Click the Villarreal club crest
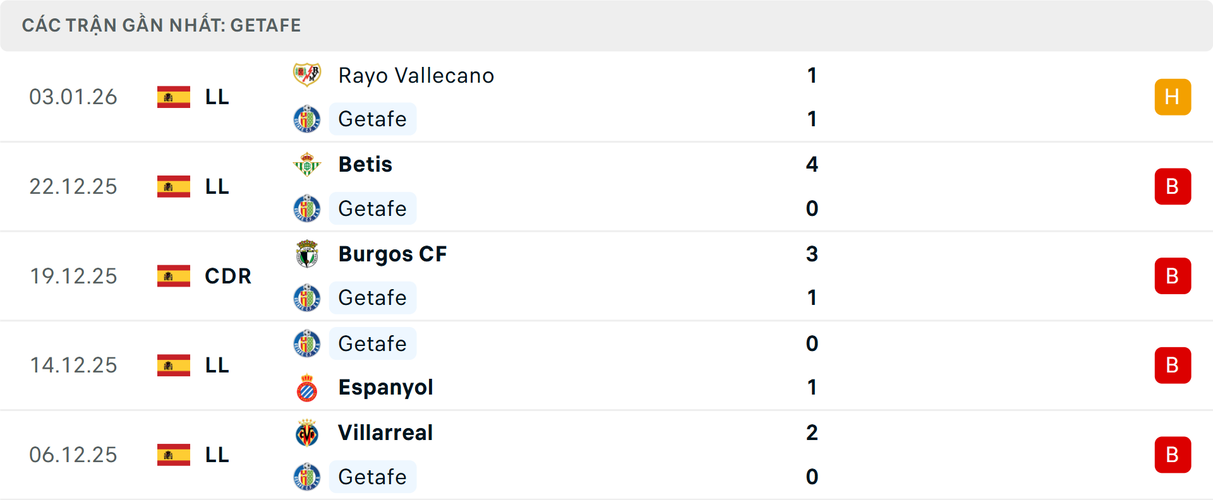 click(307, 433)
